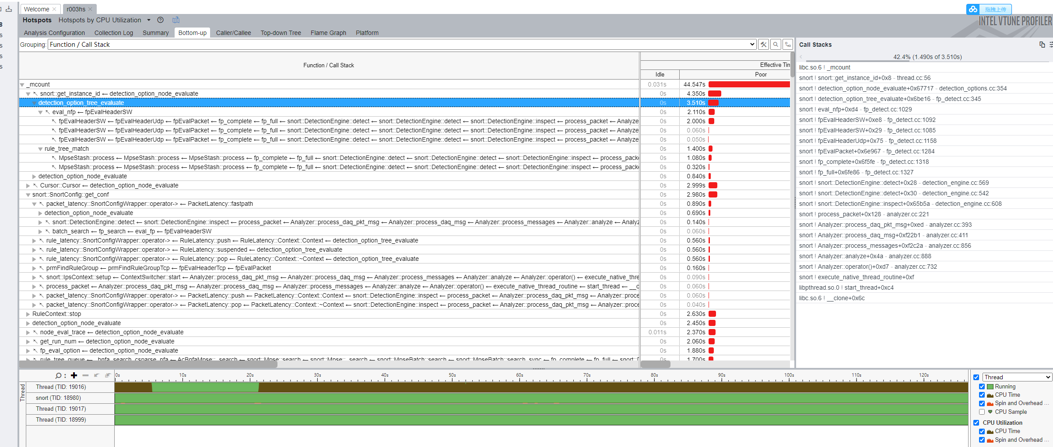Image resolution: width=1053 pixels, height=447 pixels.
Task: Click the call tree view icon beside search
Action: (788, 45)
